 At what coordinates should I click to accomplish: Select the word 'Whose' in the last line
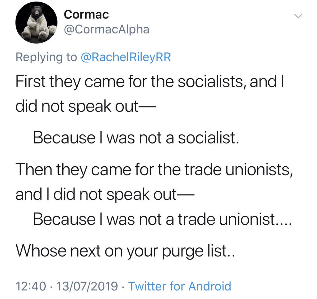41,250
